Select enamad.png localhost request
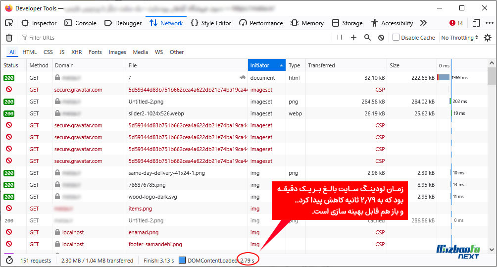Image resolution: width=497 pixels, height=267 pixels. (x=244, y=232)
